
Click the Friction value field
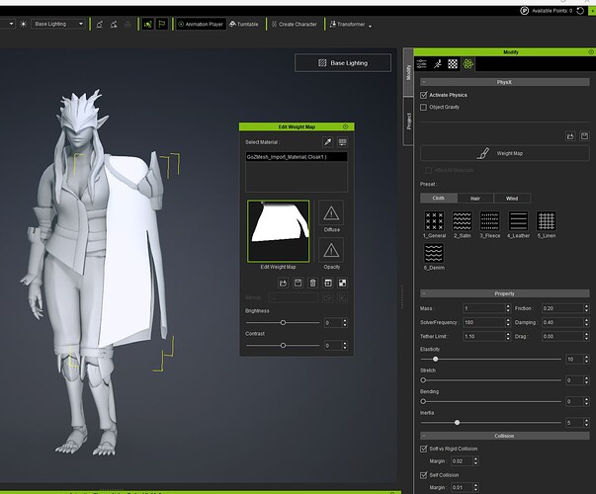point(562,308)
